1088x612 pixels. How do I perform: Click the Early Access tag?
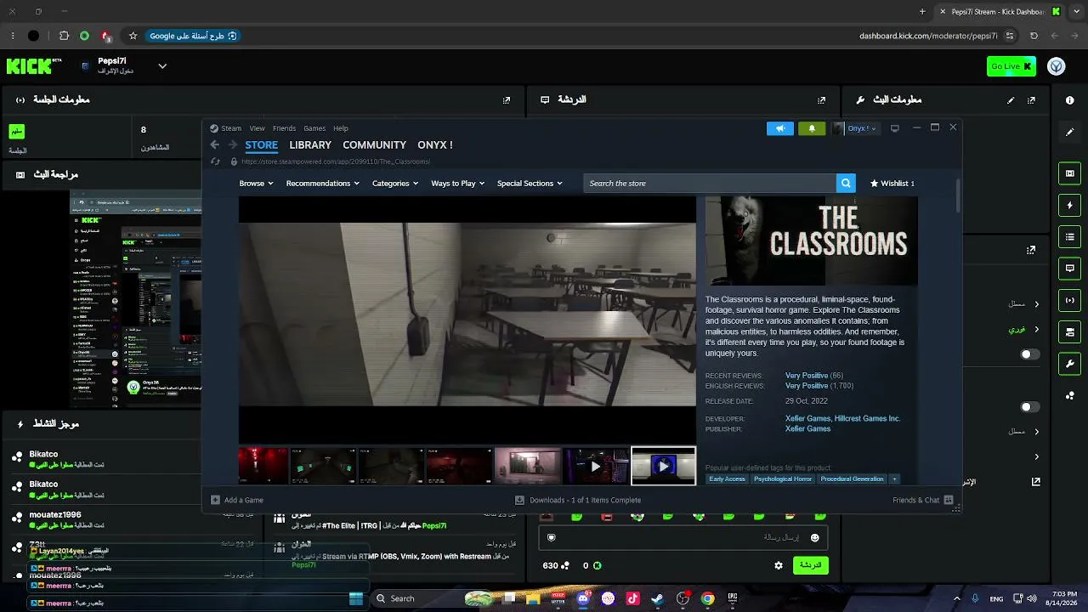pos(727,479)
